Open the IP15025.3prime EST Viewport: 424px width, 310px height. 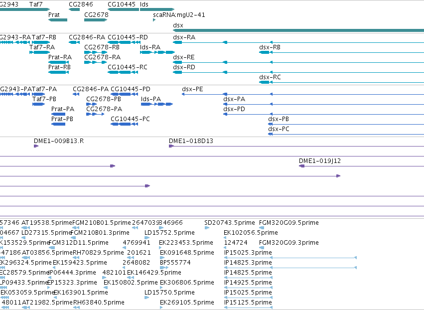[248, 253]
